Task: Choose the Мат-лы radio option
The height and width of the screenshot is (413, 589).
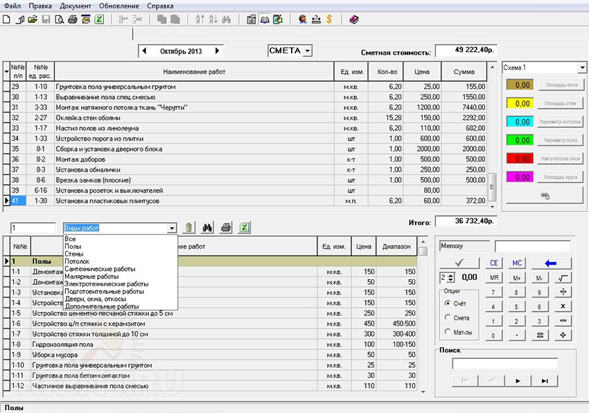Action: click(448, 331)
